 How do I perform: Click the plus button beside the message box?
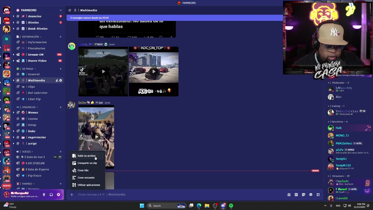pos(71,195)
